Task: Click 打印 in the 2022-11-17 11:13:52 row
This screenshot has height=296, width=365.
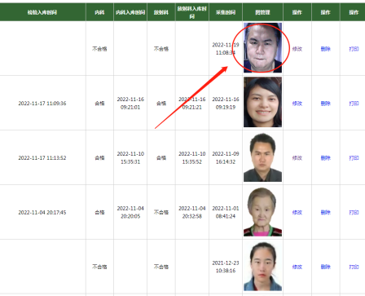Action: (x=354, y=158)
